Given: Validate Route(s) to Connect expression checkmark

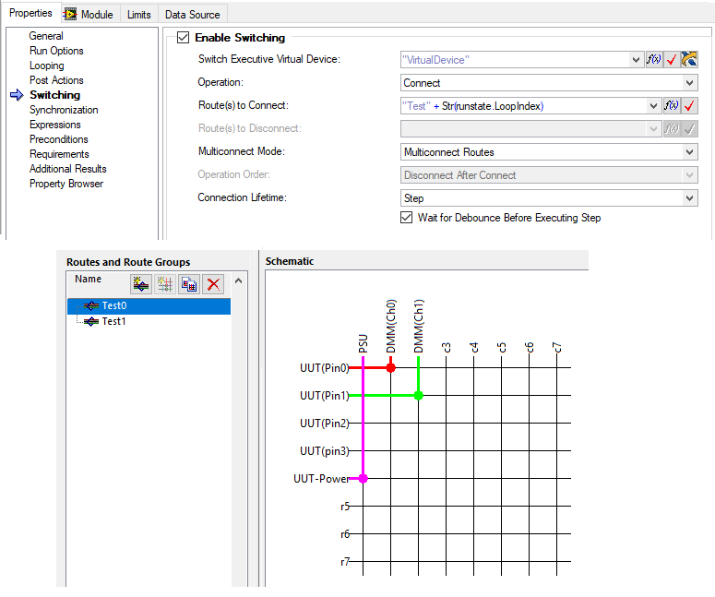Looking at the screenshot, I should point(689,106).
